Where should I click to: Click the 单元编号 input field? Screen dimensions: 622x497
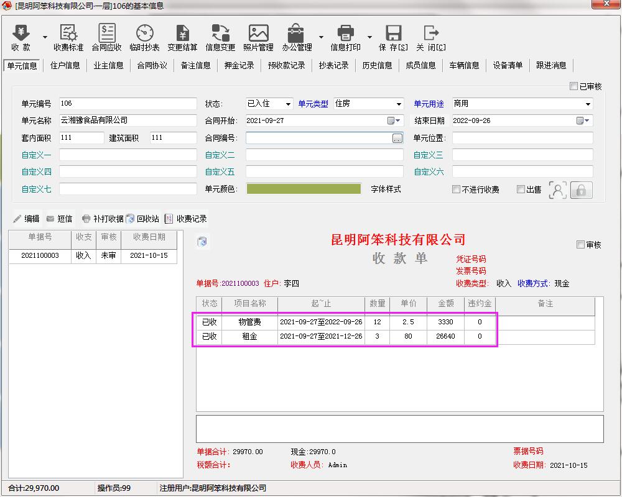(x=128, y=104)
